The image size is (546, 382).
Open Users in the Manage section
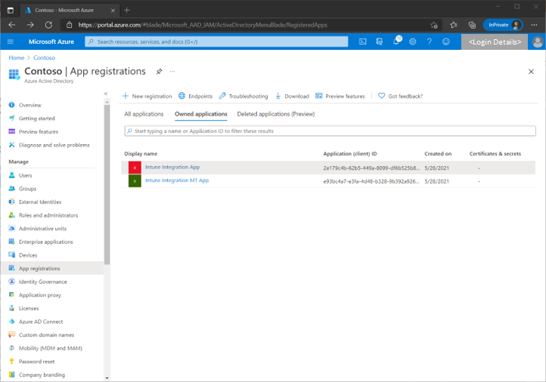25,176
